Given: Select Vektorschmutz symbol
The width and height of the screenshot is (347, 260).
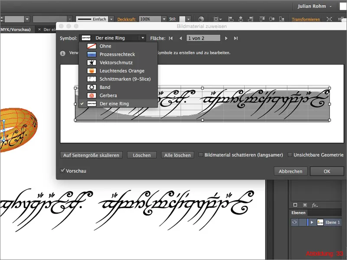Looking at the screenshot, I should 118,62.
